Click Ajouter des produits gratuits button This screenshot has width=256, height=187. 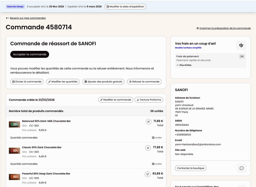[103, 82]
